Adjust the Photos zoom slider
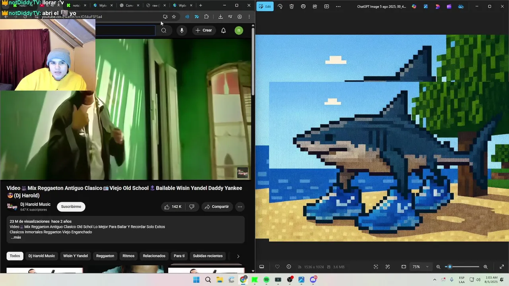Screen dimensions: 509x286 [x=462, y=267]
